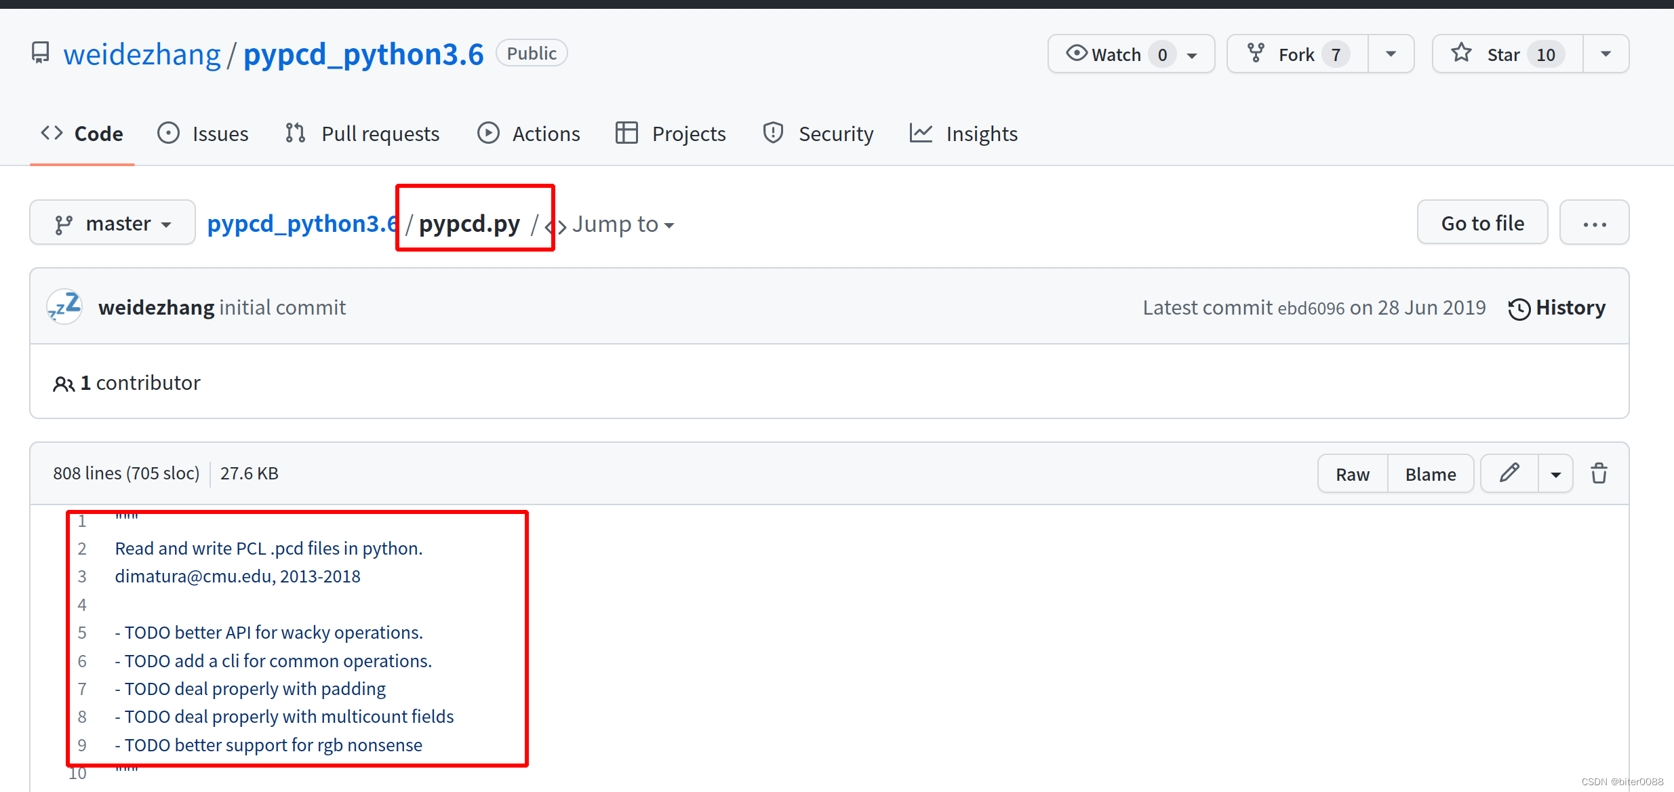Click the weidezhang avatar image
This screenshot has height=792, width=1674.
[64, 307]
